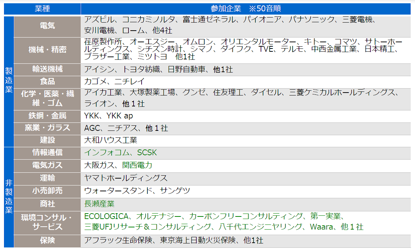Select the 機械・精密 category cell

point(47,50)
